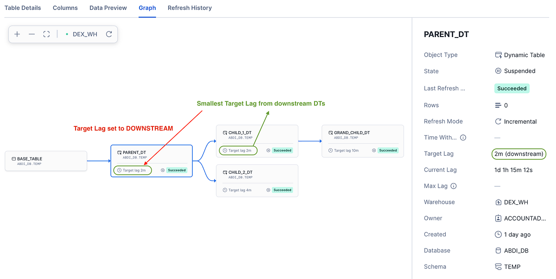
Task: Switch to the Table Details tab
Action: tap(23, 8)
